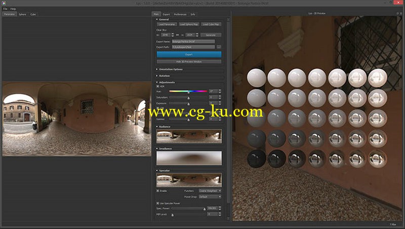Open the export path browse button
Screen dimensions: 405x229
click(x=219, y=47)
